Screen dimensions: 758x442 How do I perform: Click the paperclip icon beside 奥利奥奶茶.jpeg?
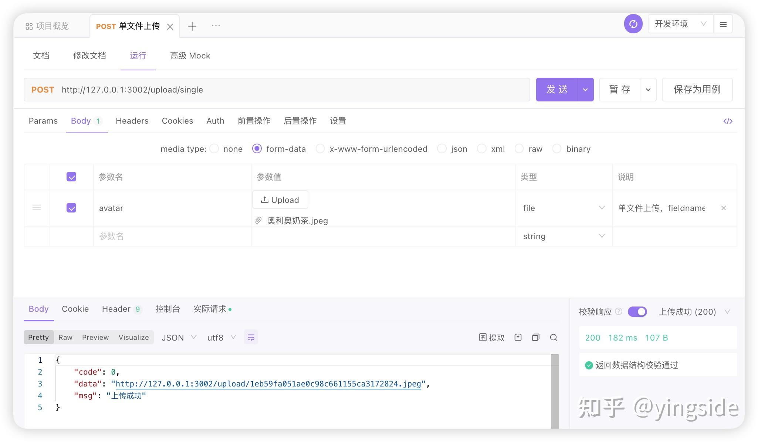[258, 221]
